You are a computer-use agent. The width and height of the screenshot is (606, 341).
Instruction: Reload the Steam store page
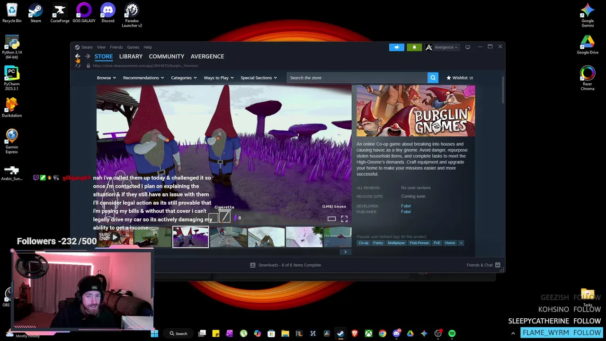pyautogui.click(x=78, y=66)
